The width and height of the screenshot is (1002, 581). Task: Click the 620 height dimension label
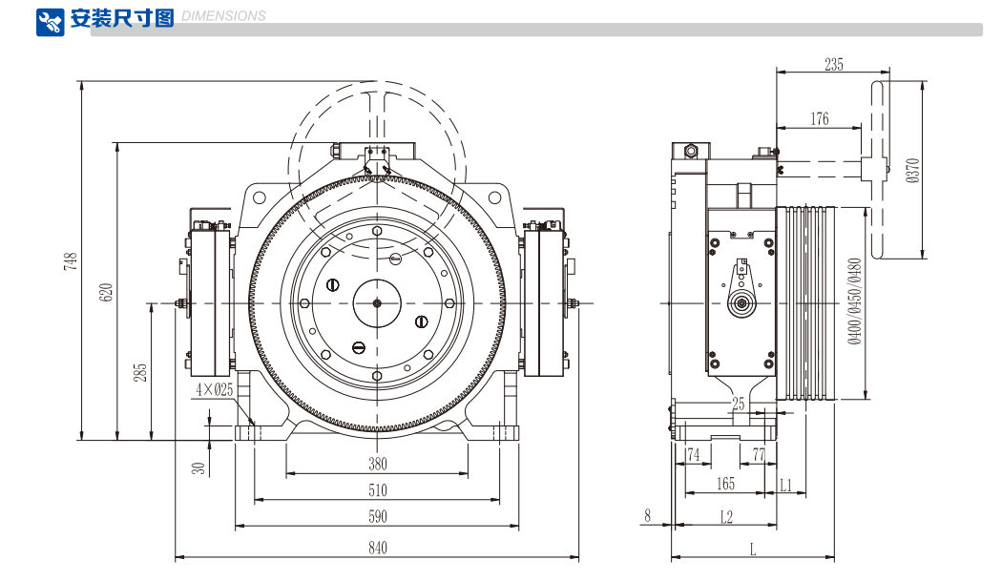(x=107, y=292)
